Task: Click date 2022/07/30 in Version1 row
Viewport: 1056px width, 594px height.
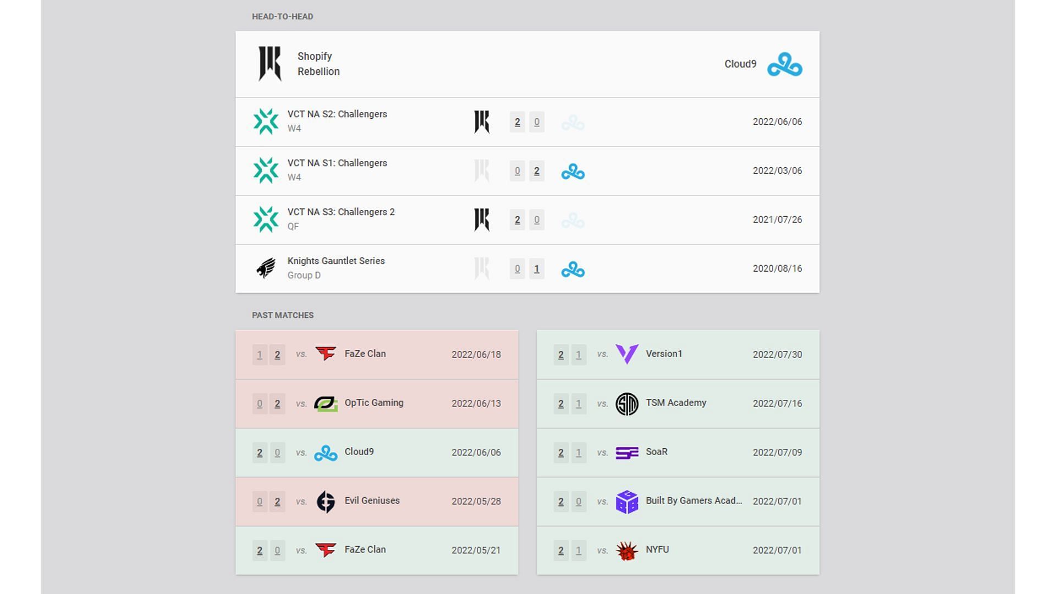Action: (777, 354)
